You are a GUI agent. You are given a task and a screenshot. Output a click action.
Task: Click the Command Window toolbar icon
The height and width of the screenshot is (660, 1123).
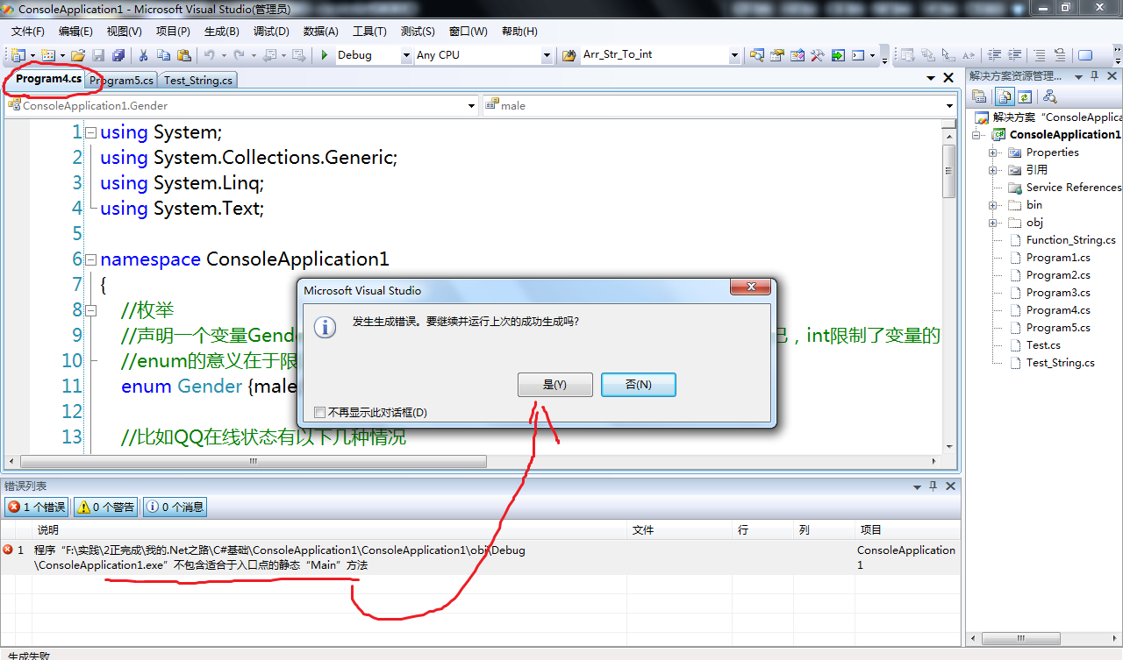pos(858,55)
